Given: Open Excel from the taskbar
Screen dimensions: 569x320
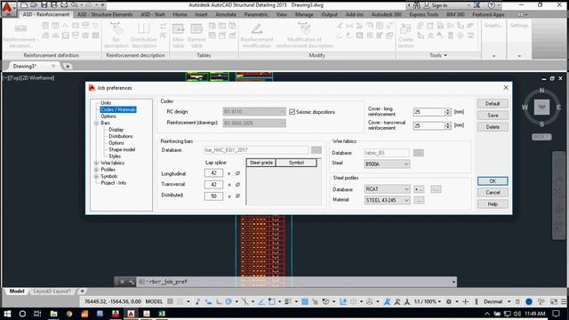Looking at the screenshot, I should 162,314.
